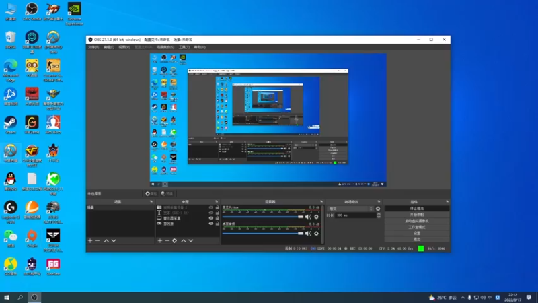Click the Audio Mixer vertical scrollbar

[323, 225]
